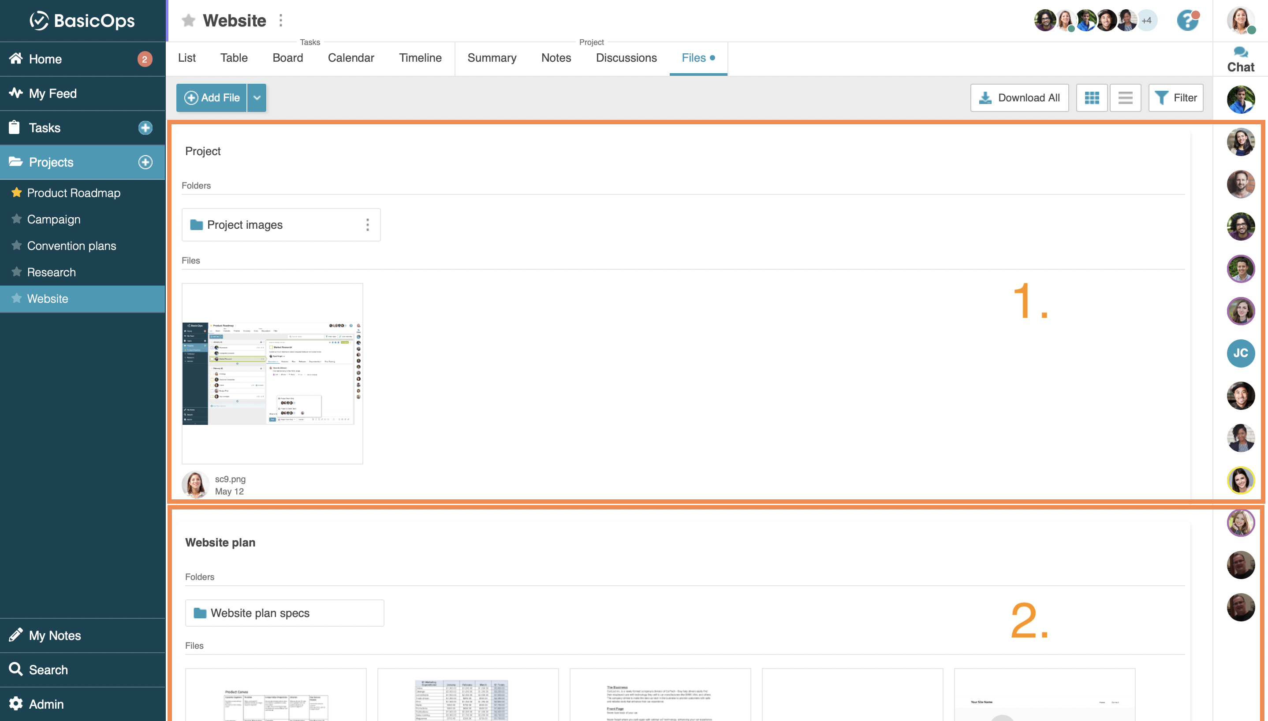
Task: Click the first member avatar in header
Action: (1044, 20)
